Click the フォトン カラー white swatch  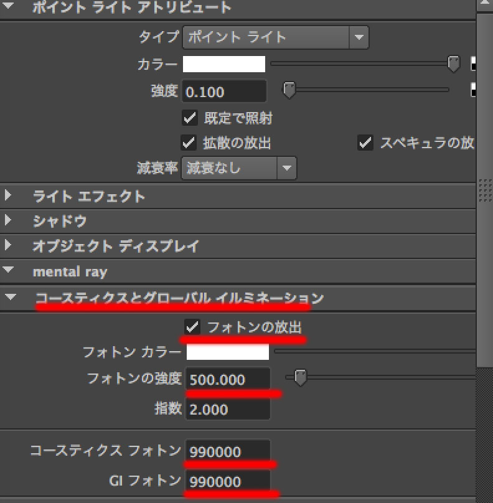[x=228, y=352]
